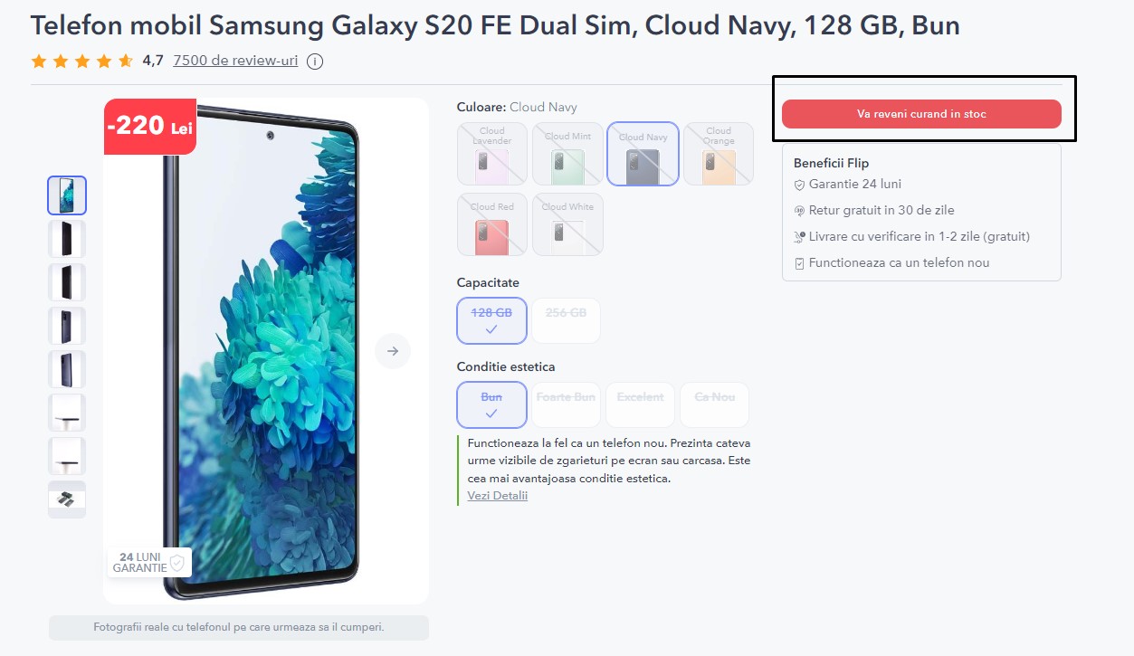1134x656 pixels.
Task: Click Va reveni curand in stoc button
Action: click(x=921, y=114)
